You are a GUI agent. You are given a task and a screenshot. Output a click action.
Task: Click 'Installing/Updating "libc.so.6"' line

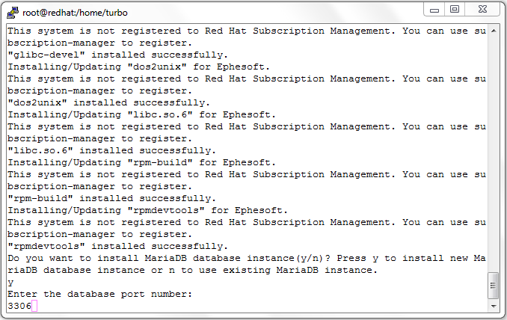pos(141,114)
